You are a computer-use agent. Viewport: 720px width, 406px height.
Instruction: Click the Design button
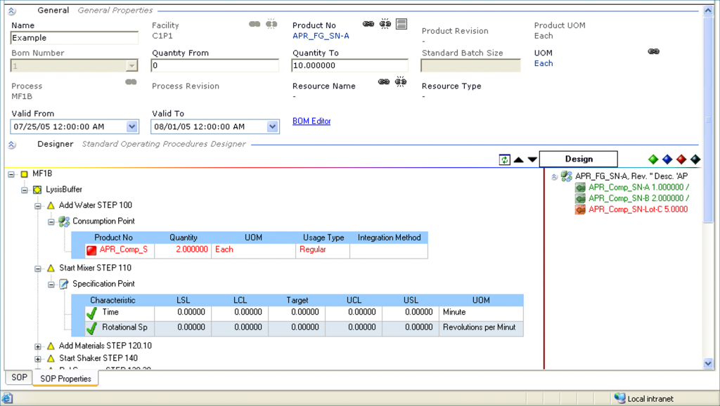click(578, 159)
